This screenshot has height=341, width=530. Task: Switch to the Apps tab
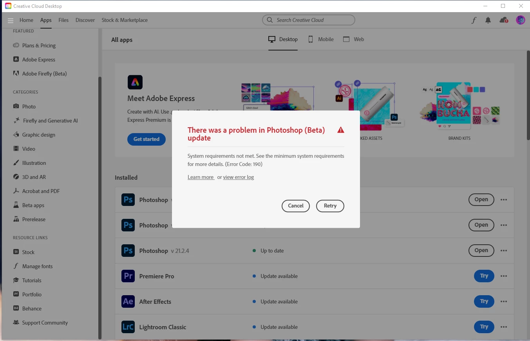click(x=46, y=20)
